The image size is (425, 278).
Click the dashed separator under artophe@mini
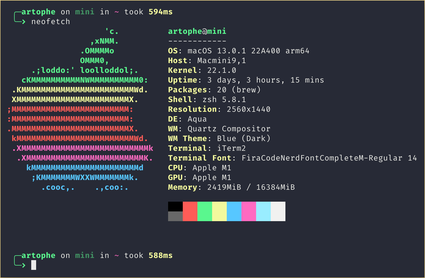pos(197,41)
